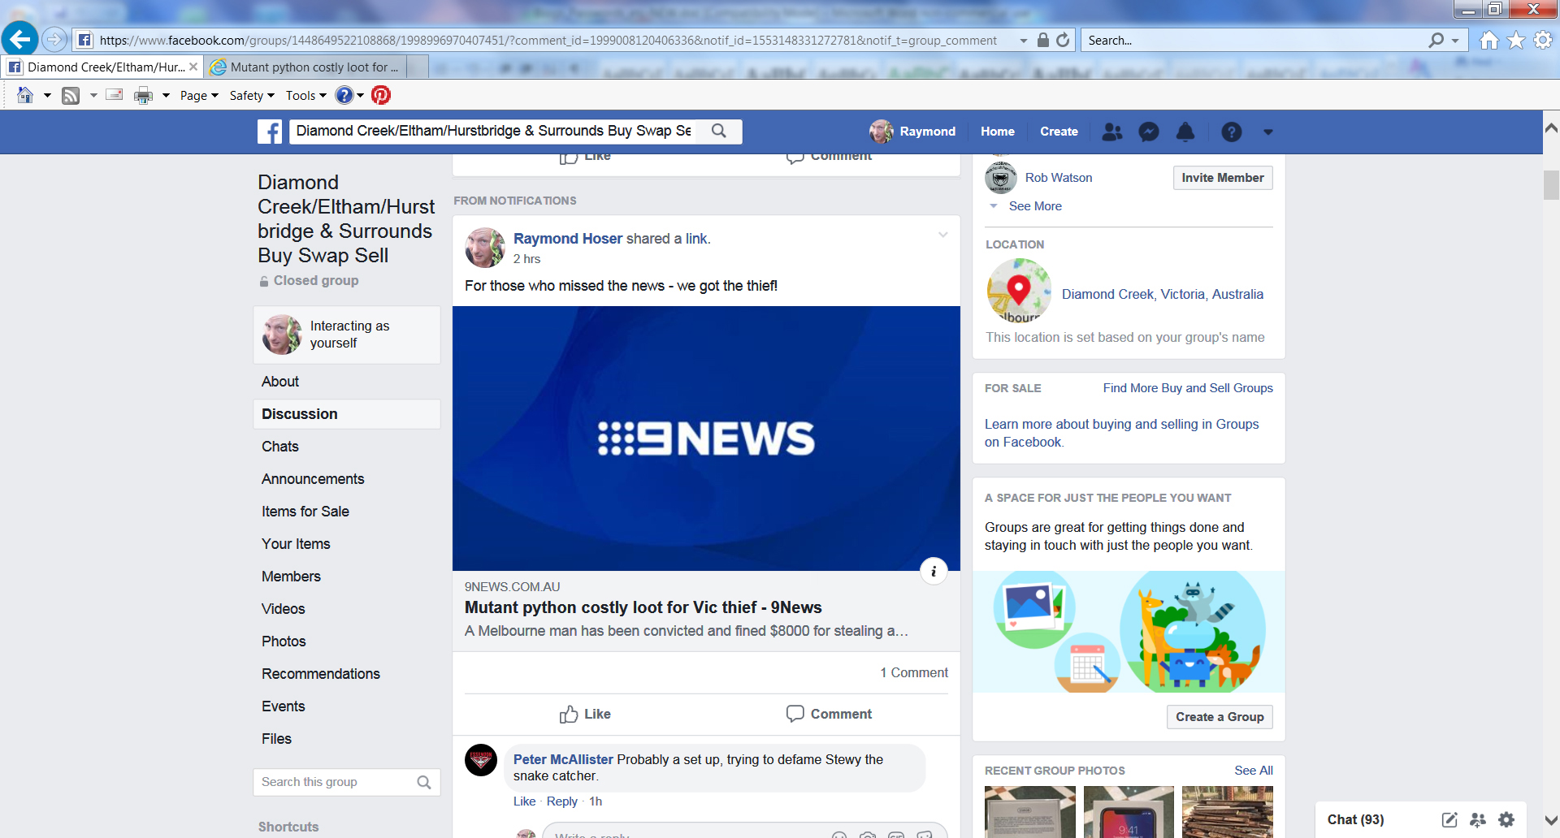This screenshot has height=838, width=1560.
Task: Click Facebook Create in top bar
Action: 1059,132
